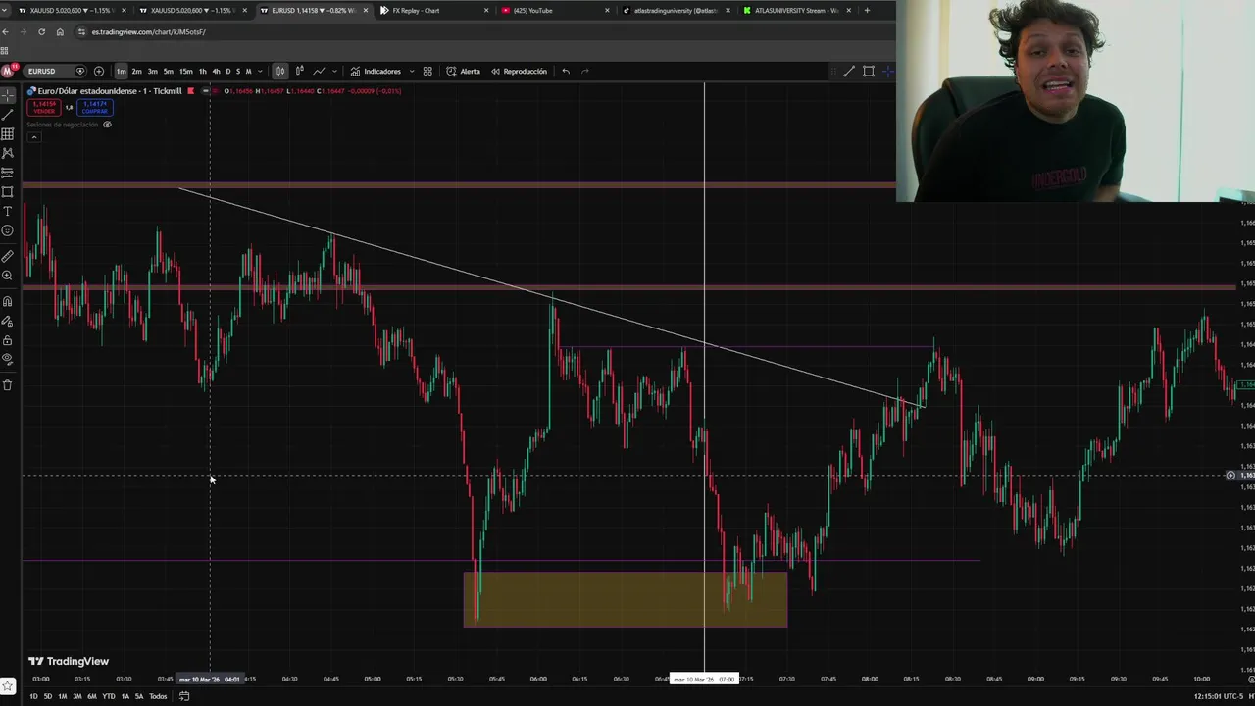Click the top-right diagonal line tool icon
1255x706 pixels.
click(x=849, y=71)
